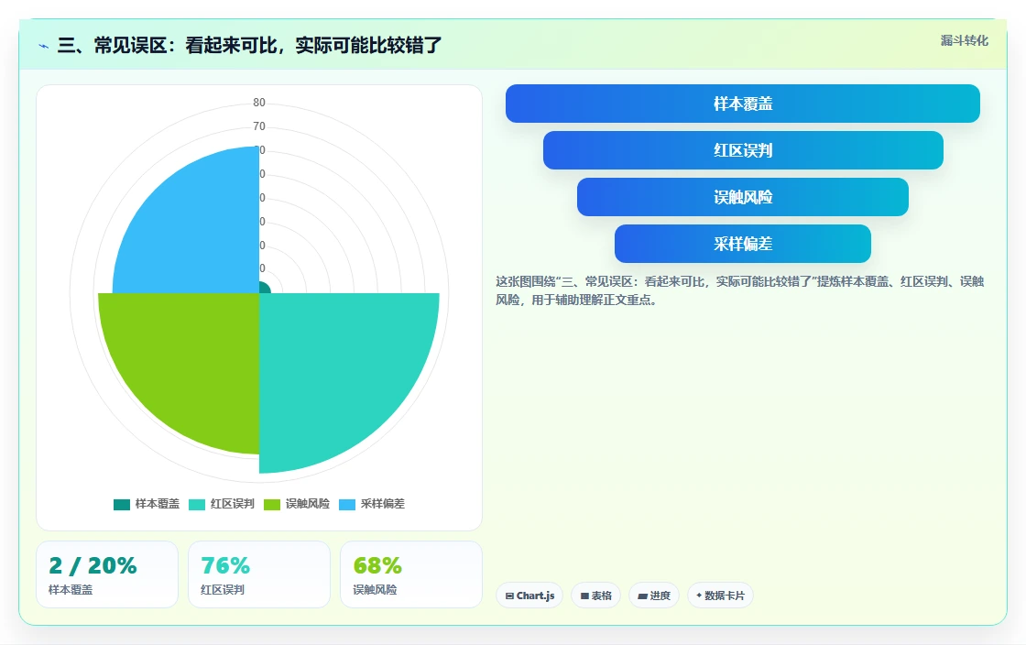Click the Chart.js tag chip

pos(529,596)
